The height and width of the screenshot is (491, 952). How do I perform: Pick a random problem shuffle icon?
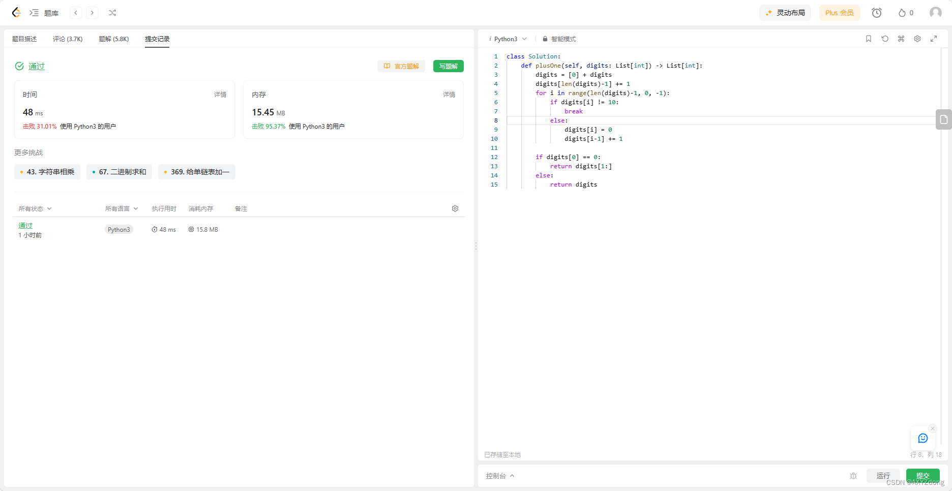coord(112,13)
